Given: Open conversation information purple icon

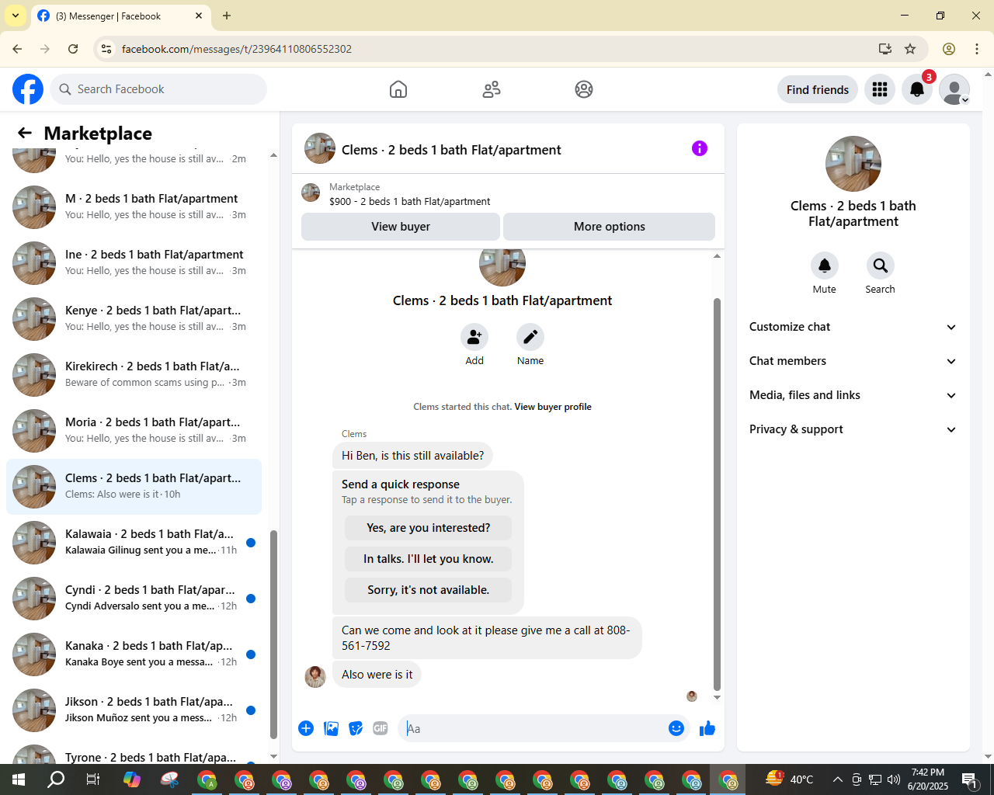Looking at the screenshot, I should pyautogui.click(x=700, y=148).
